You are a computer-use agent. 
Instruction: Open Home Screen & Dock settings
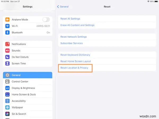[28, 94]
